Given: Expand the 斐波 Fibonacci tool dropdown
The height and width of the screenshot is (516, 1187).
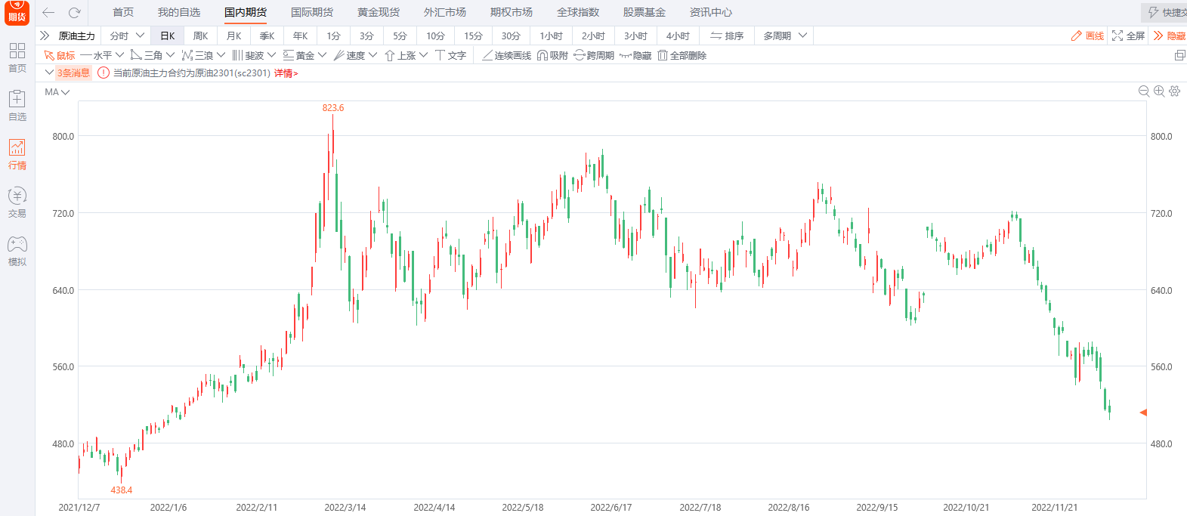Looking at the screenshot, I should click(272, 55).
